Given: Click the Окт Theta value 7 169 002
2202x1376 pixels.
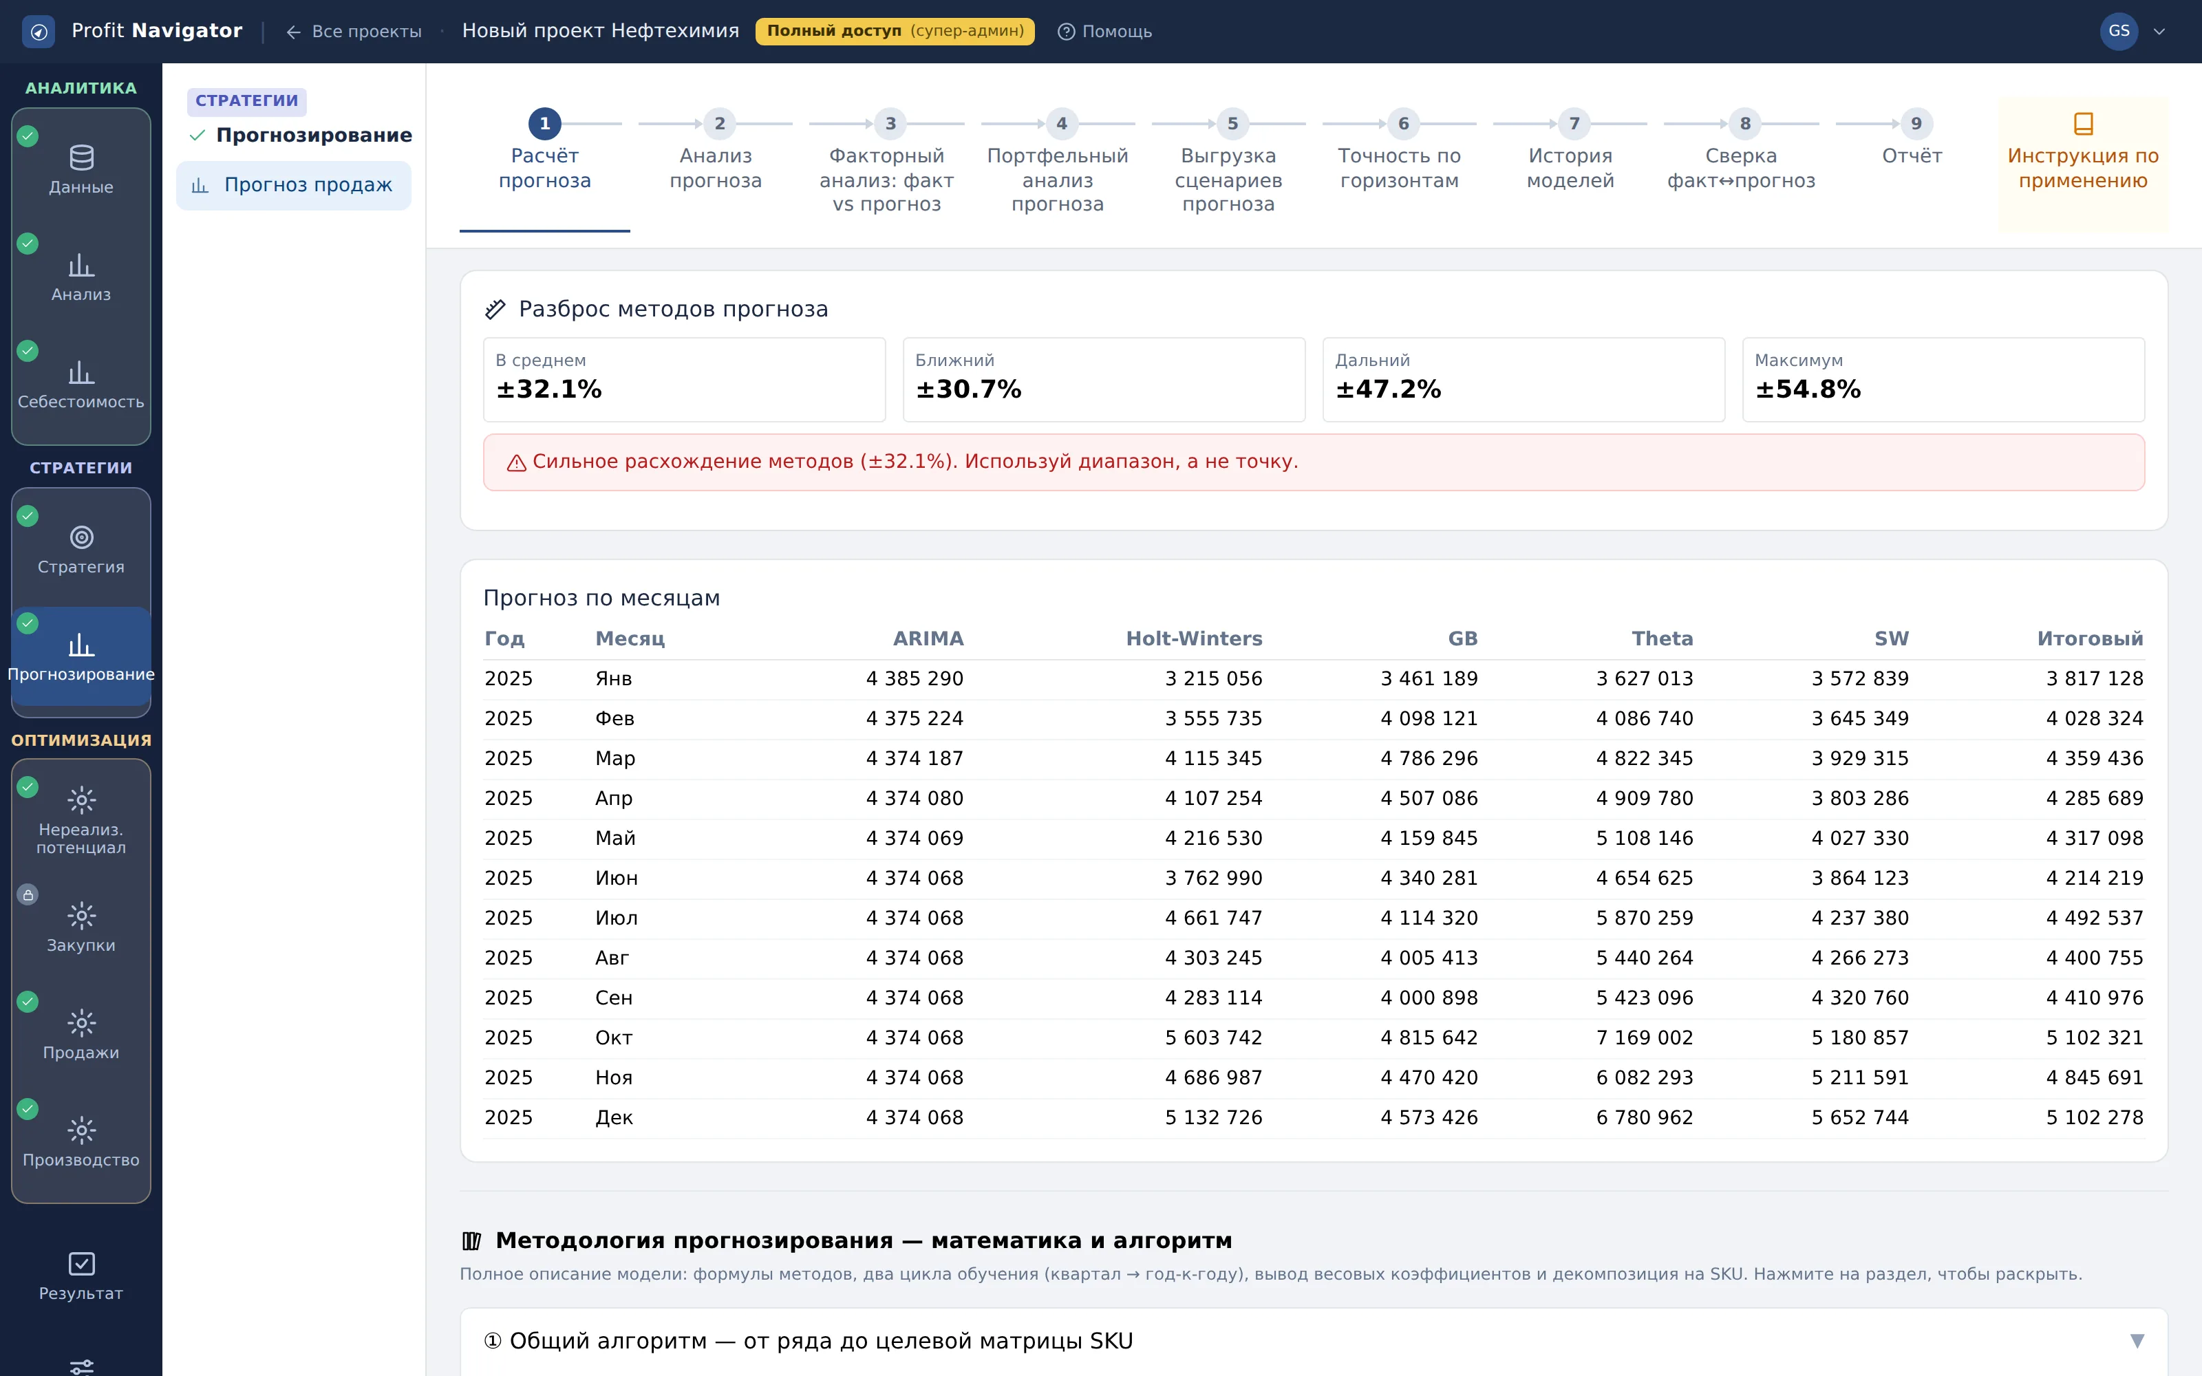Looking at the screenshot, I should click(x=1644, y=1038).
